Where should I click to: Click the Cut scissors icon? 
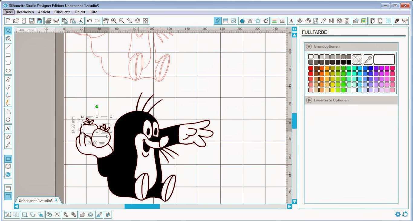click(81, 21)
